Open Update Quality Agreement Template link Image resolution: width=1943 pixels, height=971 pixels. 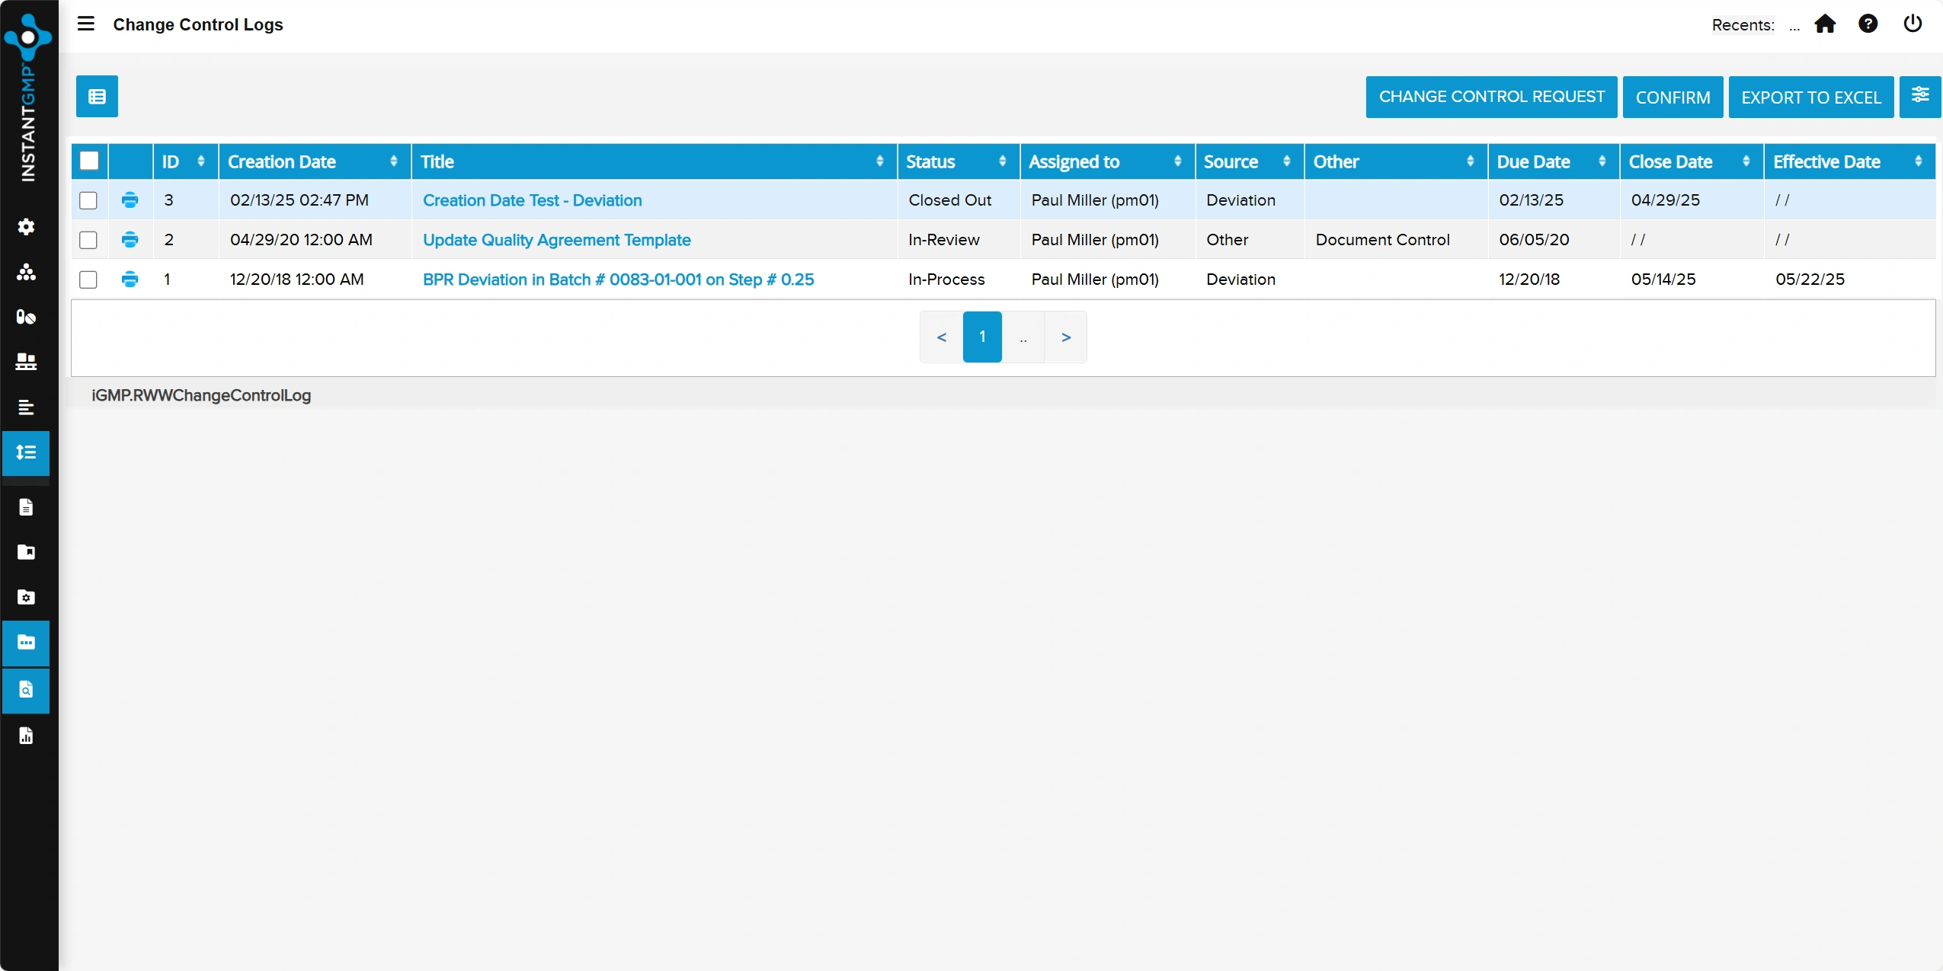[556, 240]
